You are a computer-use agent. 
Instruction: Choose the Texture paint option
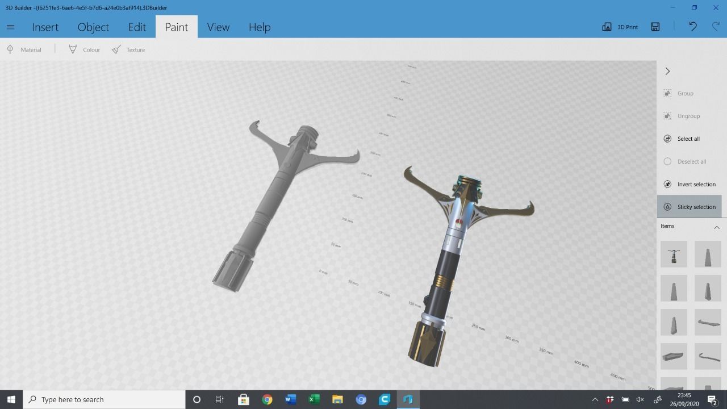click(x=128, y=49)
